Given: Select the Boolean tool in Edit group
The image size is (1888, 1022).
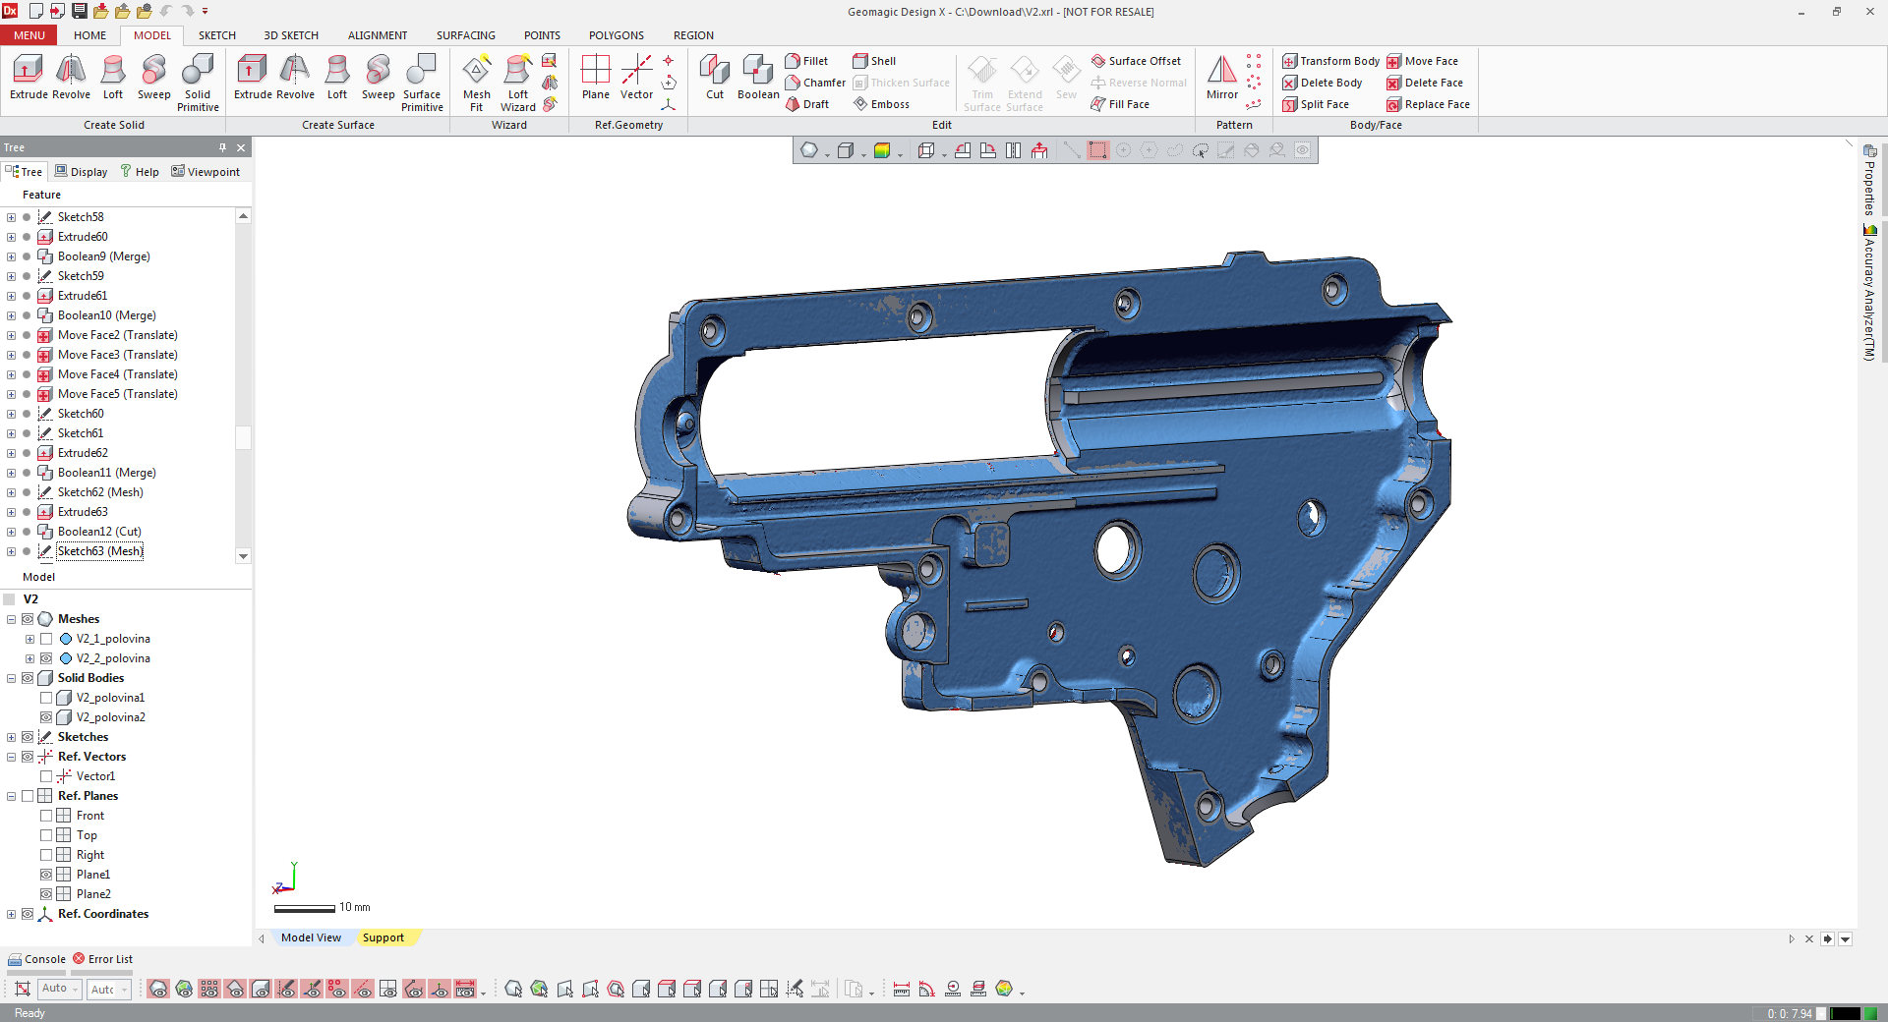Looking at the screenshot, I should 757,77.
